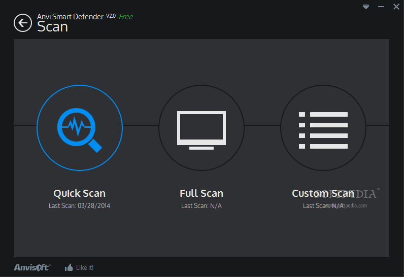404x277 pixels.
Task: Click the Like It! text link
Action: pos(85,268)
